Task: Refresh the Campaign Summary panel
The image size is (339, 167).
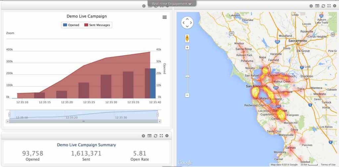Action: coord(156,136)
